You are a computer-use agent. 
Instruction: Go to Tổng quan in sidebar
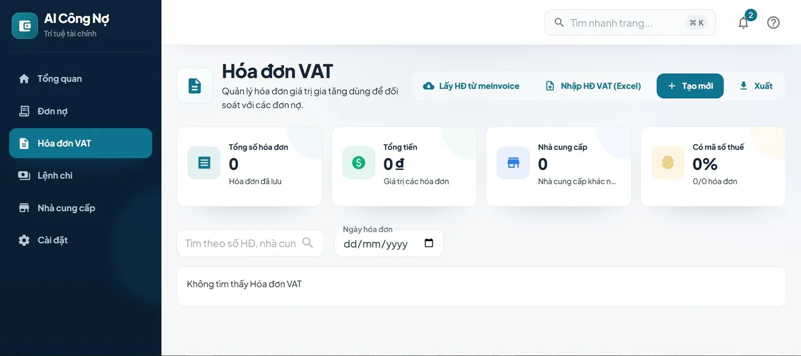(x=81, y=79)
